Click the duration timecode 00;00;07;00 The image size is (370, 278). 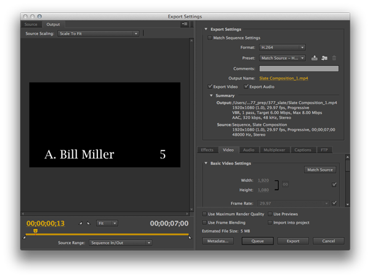pos(169,223)
